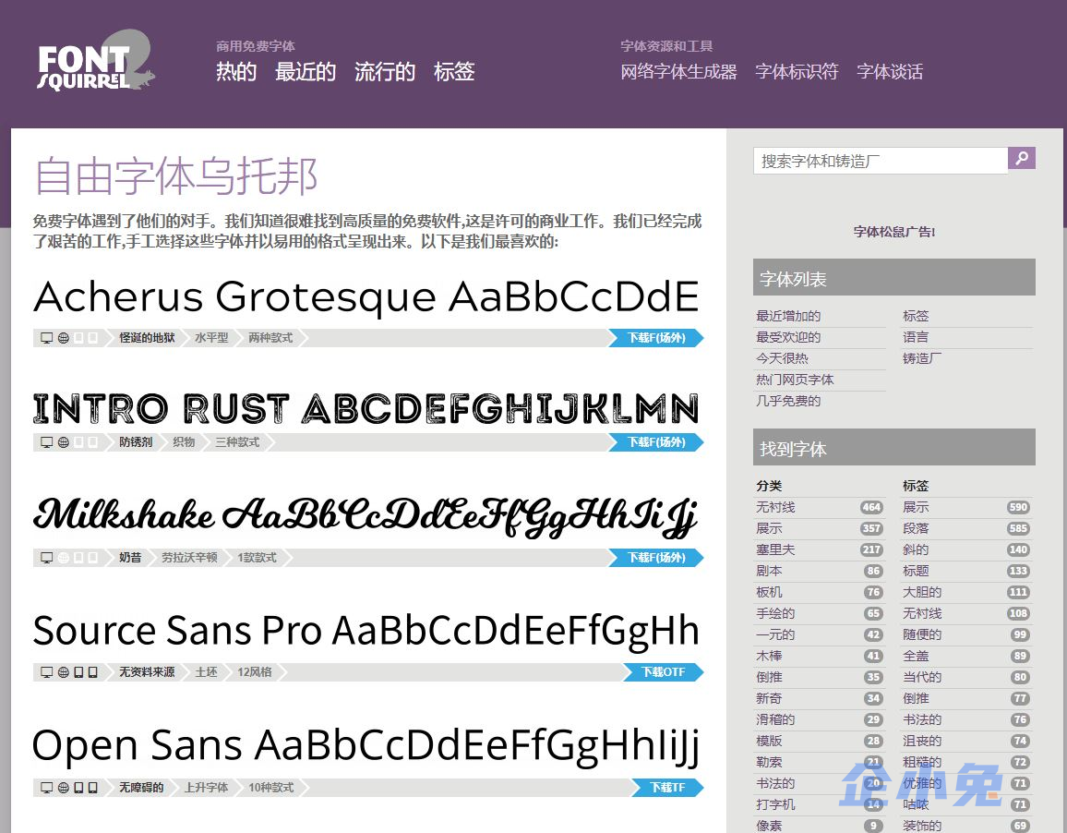
Task: Open the 热的 menu item
Action: [236, 71]
